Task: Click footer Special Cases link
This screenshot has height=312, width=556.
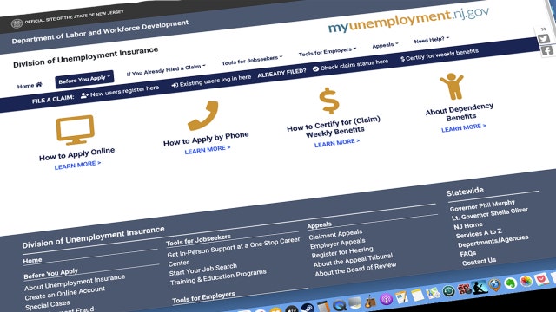Action: (47, 304)
